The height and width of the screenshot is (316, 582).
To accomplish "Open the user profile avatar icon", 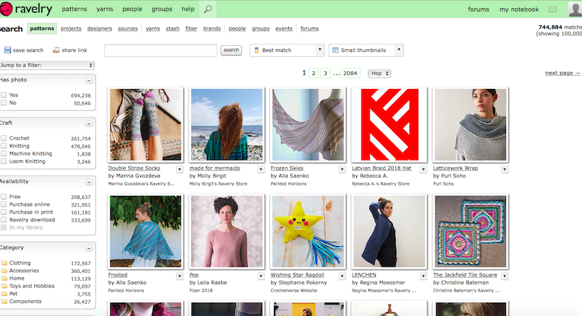I will 575,9.
